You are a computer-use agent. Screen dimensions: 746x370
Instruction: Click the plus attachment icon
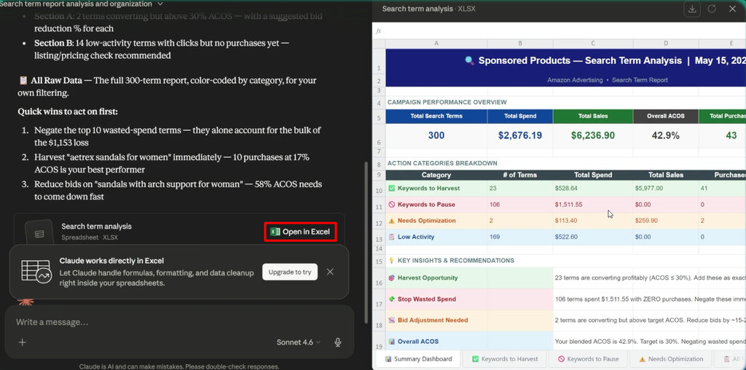click(x=22, y=342)
